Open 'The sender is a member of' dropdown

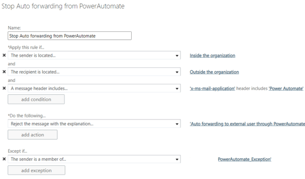[x=176, y=159]
